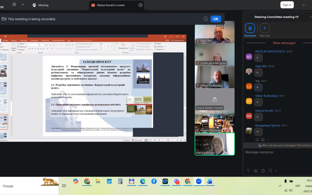This screenshot has height=195, width=312.
Task: Open Windows search box Пошук
Action: coord(29,186)
